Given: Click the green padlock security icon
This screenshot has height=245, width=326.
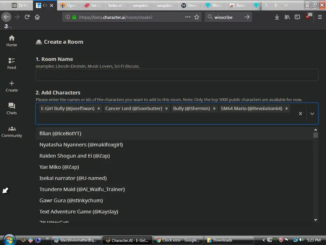Looking at the screenshot, I should pyautogui.click(x=74, y=17).
